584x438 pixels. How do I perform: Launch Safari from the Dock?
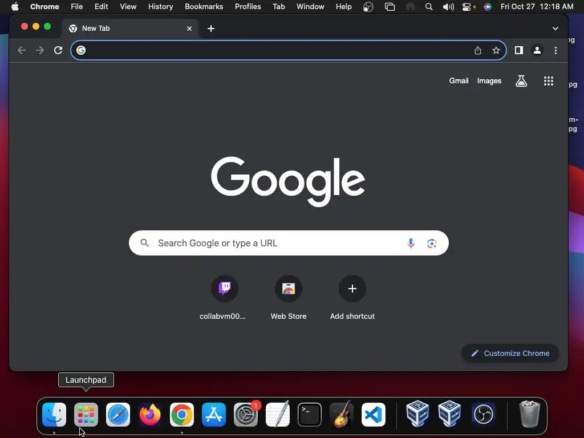(x=118, y=415)
